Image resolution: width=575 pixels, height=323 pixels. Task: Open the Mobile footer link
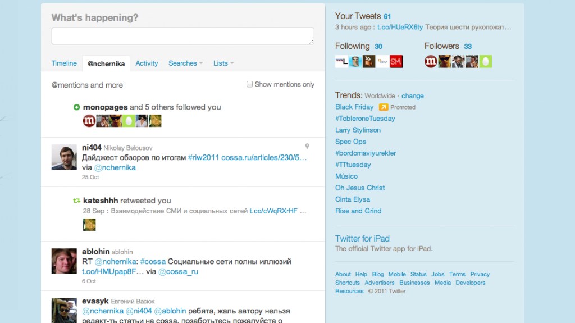click(397, 274)
